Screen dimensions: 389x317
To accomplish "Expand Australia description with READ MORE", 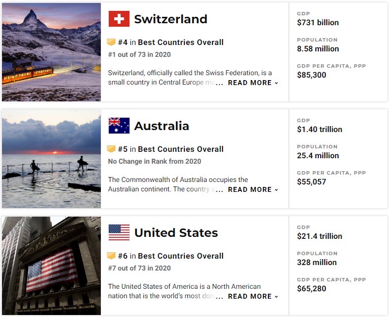I will click(253, 189).
